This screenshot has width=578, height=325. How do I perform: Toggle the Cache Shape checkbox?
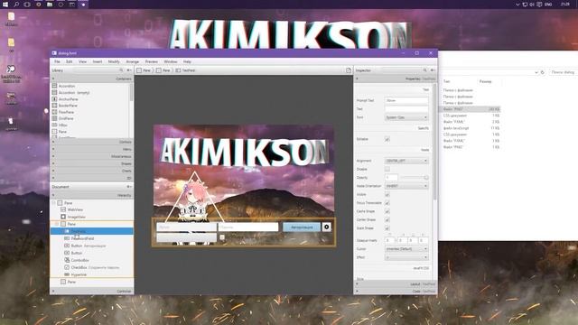pos(387,211)
